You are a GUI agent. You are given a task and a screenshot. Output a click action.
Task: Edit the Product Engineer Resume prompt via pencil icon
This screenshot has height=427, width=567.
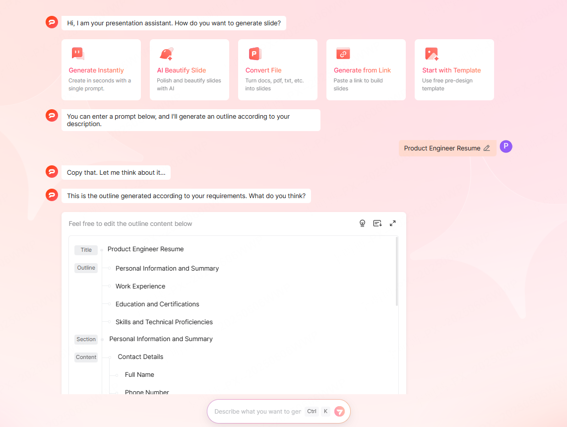tap(487, 148)
